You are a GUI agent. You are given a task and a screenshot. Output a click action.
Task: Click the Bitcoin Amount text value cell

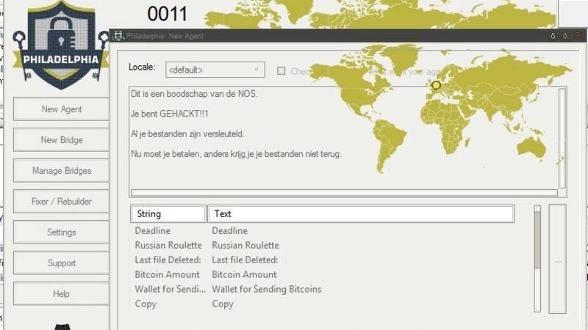pyautogui.click(x=244, y=274)
